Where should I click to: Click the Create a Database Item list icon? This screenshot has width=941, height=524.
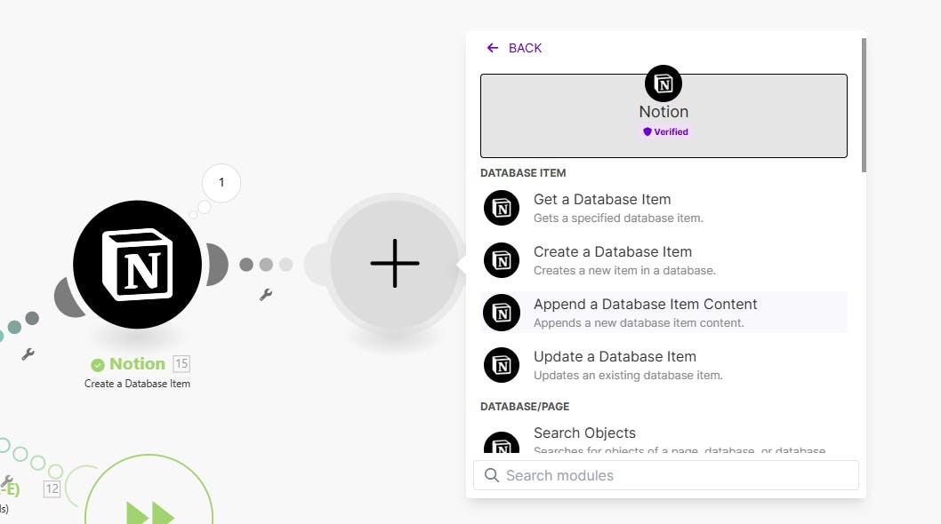tap(502, 260)
